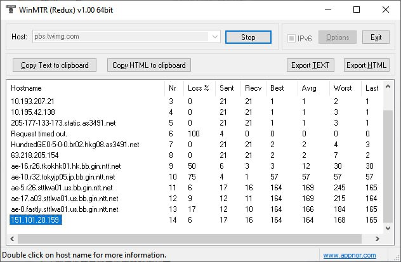Viewport: 401px width, 262px height.
Task: Toggle the IPv6 checkbox
Action: tap(292, 38)
